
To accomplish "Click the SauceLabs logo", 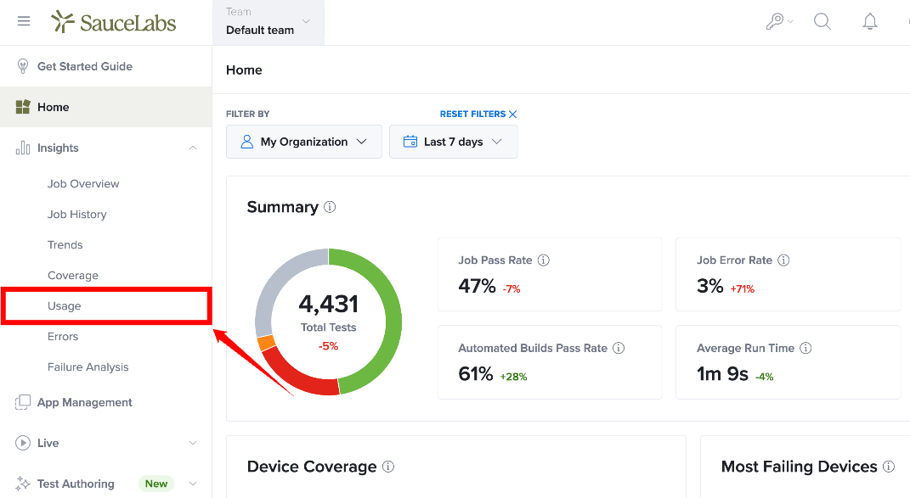I will pos(113,22).
